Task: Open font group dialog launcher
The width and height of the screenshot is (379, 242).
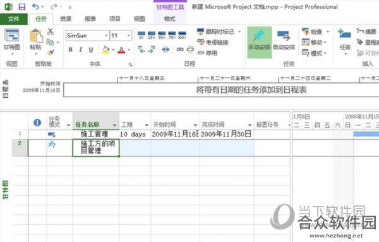Action: click(x=130, y=64)
